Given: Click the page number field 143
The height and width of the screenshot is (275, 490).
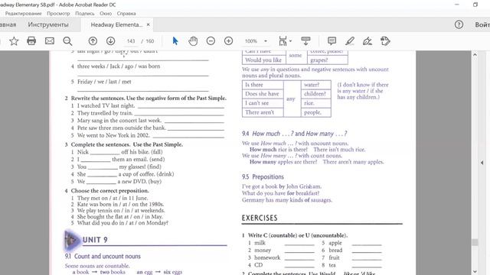Looking at the screenshot, I should coord(131,40).
